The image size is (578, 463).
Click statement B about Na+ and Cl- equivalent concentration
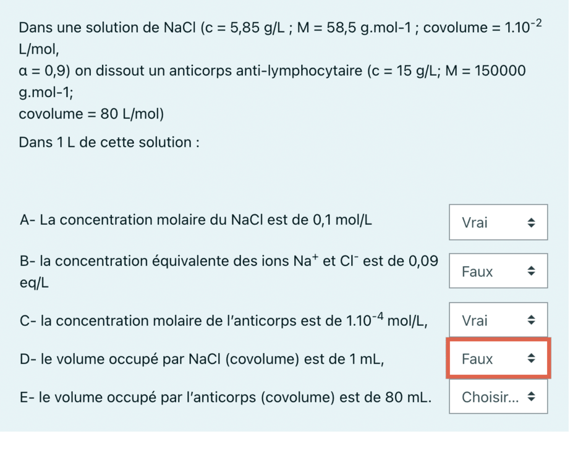click(229, 261)
